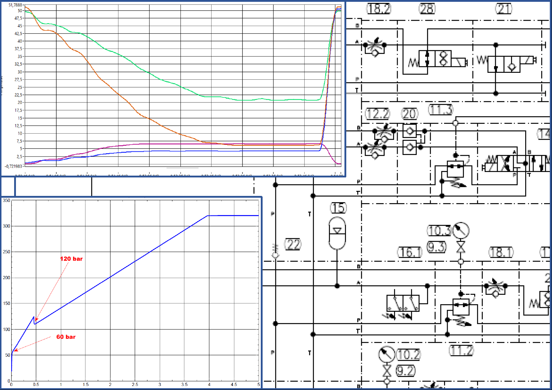Click the component balloon 15
The image size is (552, 390).
pos(338,208)
